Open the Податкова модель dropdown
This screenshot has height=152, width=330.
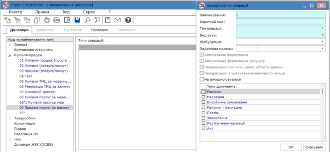click(x=322, y=49)
